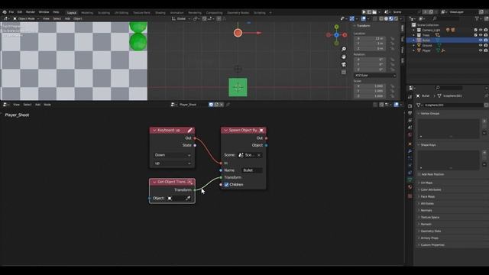The image size is (489, 275).
Task: Toggle X-ray mode in viewport header
Action: [375, 18]
